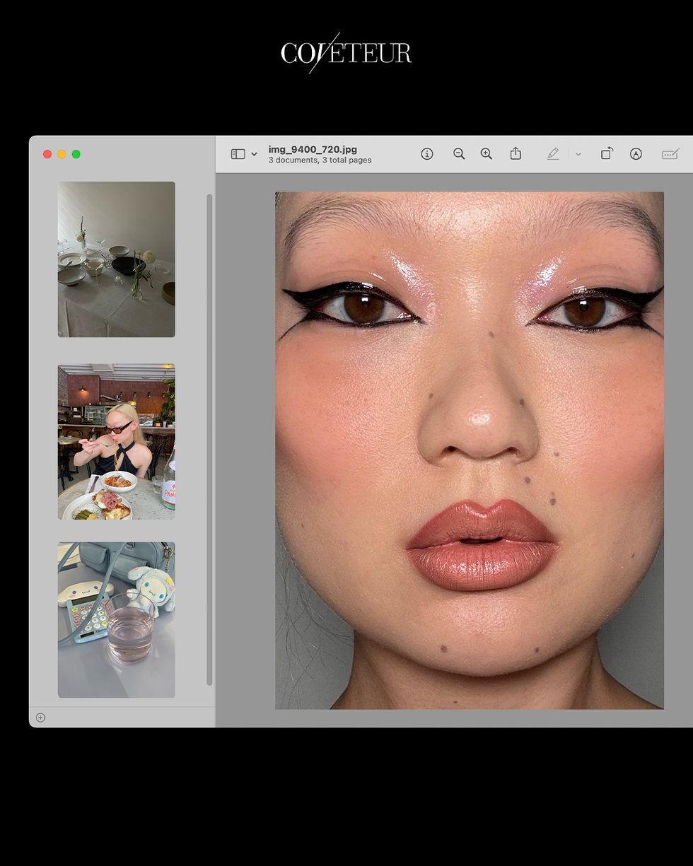The width and height of the screenshot is (693, 866).
Task: Close the Preview window with red button
Action: tap(47, 154)
